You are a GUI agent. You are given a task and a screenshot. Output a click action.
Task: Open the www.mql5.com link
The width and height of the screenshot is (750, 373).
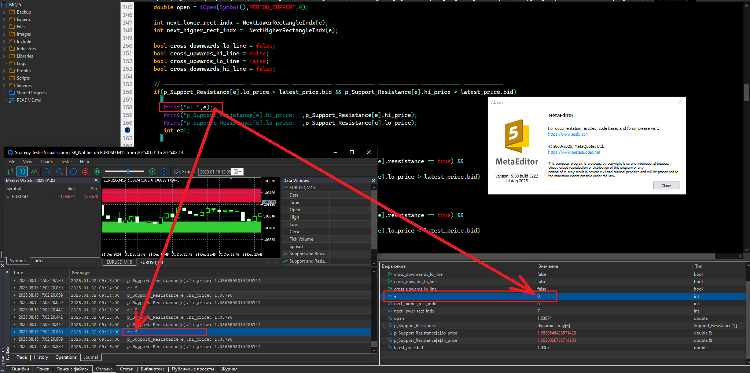pos(568,134)
